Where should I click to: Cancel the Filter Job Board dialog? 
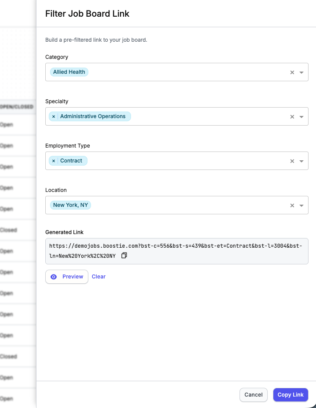253,395
